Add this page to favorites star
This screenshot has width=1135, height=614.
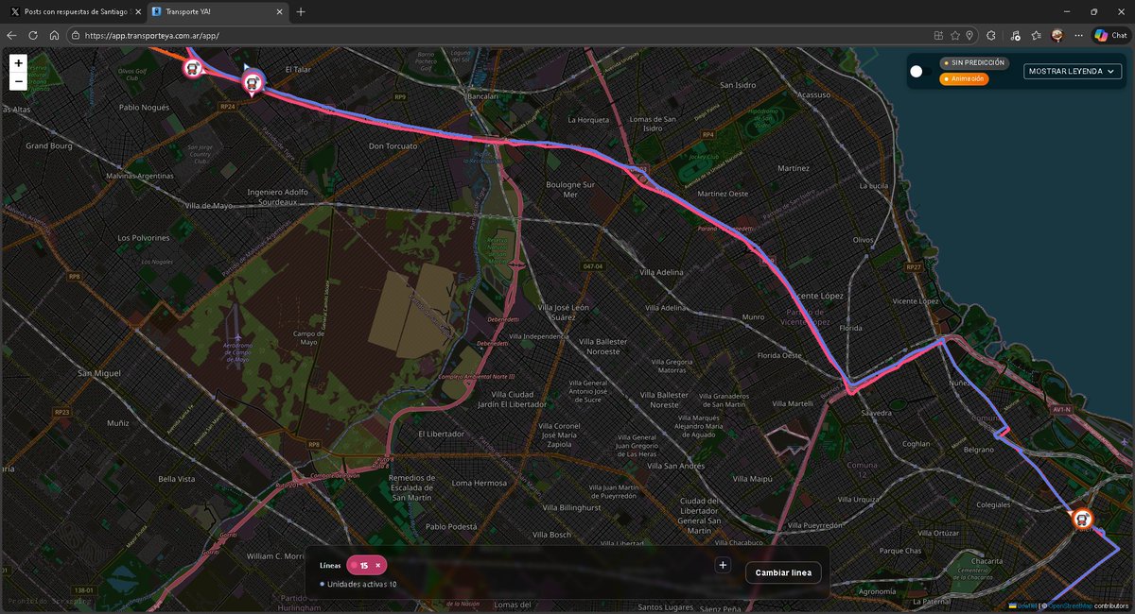coord(955,35)
